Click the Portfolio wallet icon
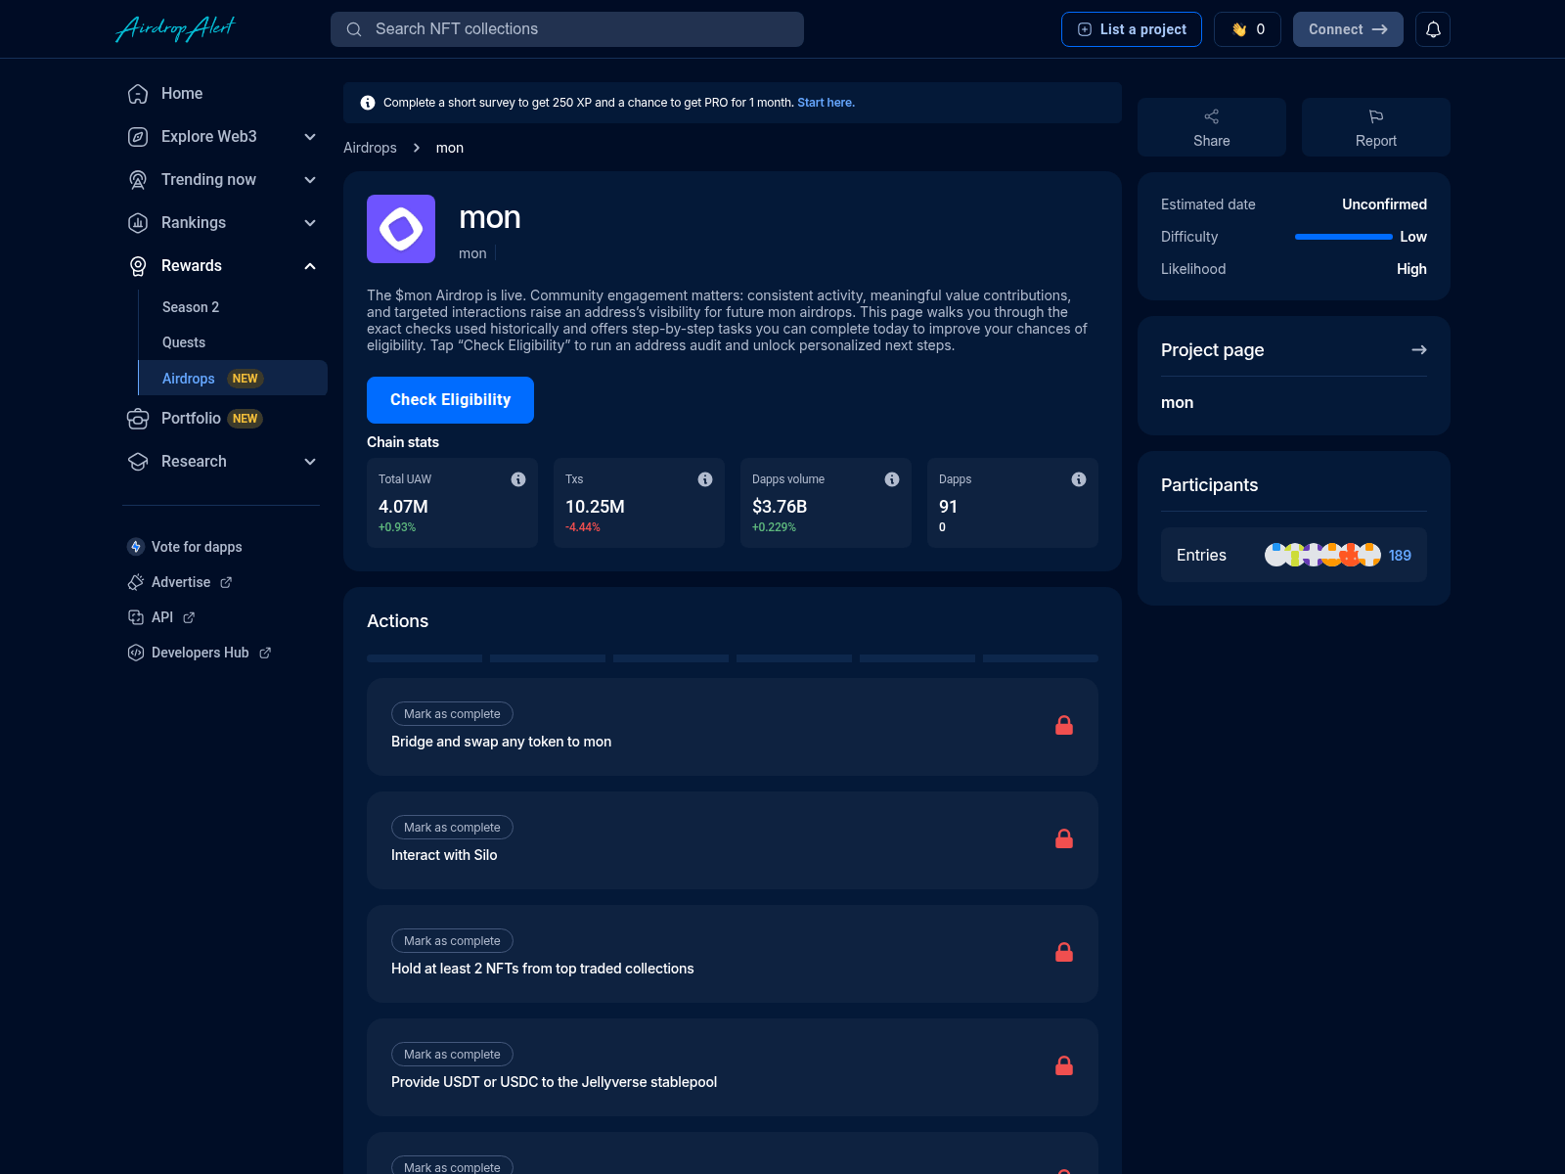The height and width of the screenshot is (1174, 1565). pos(137,418)
